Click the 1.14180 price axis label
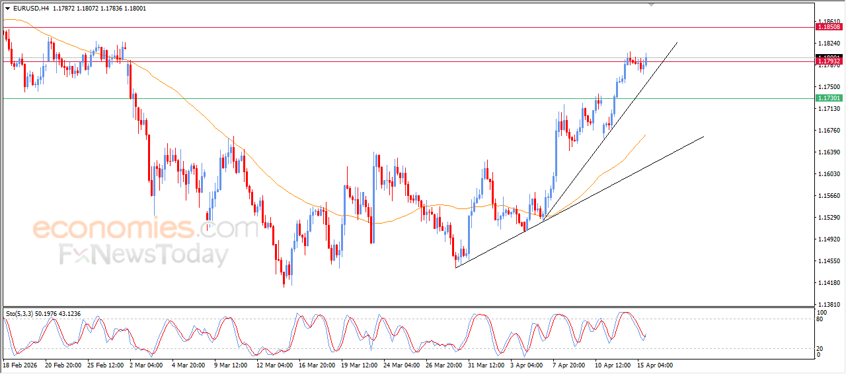 tap(829, 283)
